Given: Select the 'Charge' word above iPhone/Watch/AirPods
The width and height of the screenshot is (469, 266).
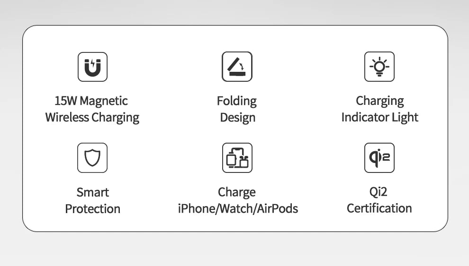Looking at the screenshot, I should click(x=236, y=193).
